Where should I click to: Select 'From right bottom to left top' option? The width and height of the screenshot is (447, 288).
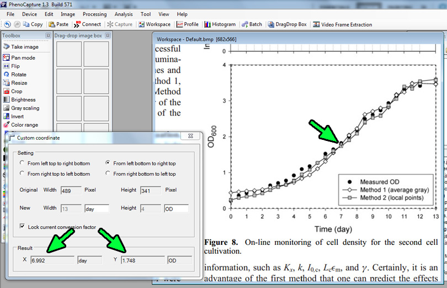[108, 174]
